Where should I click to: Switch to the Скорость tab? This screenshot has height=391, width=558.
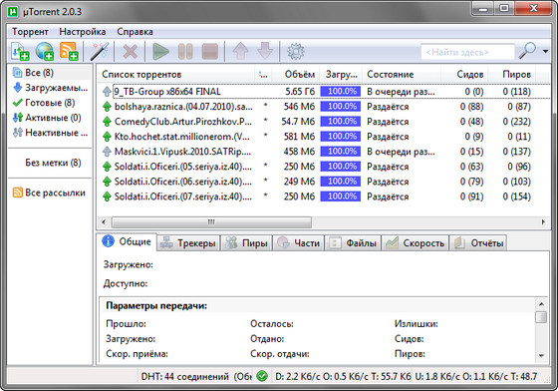[x=415, y=243]
